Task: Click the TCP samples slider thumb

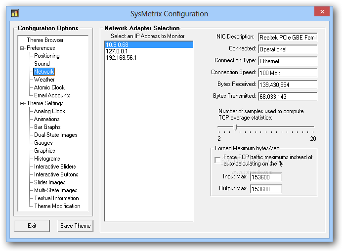Action: 235,127
